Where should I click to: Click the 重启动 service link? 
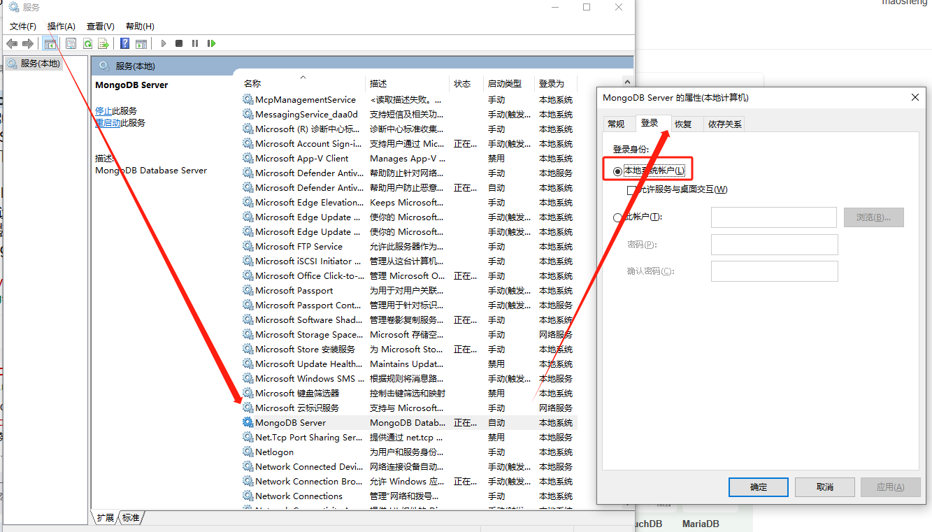point(108,122)
